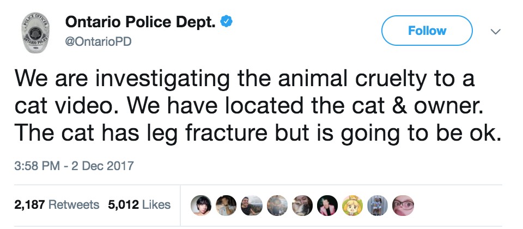Screen dimensions: 523x229
Task: View the 2,187 Retweets list
Action: 57,205
